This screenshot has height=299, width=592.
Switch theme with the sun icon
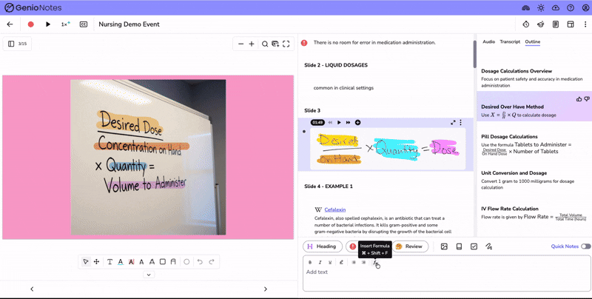tap(541, 7)
